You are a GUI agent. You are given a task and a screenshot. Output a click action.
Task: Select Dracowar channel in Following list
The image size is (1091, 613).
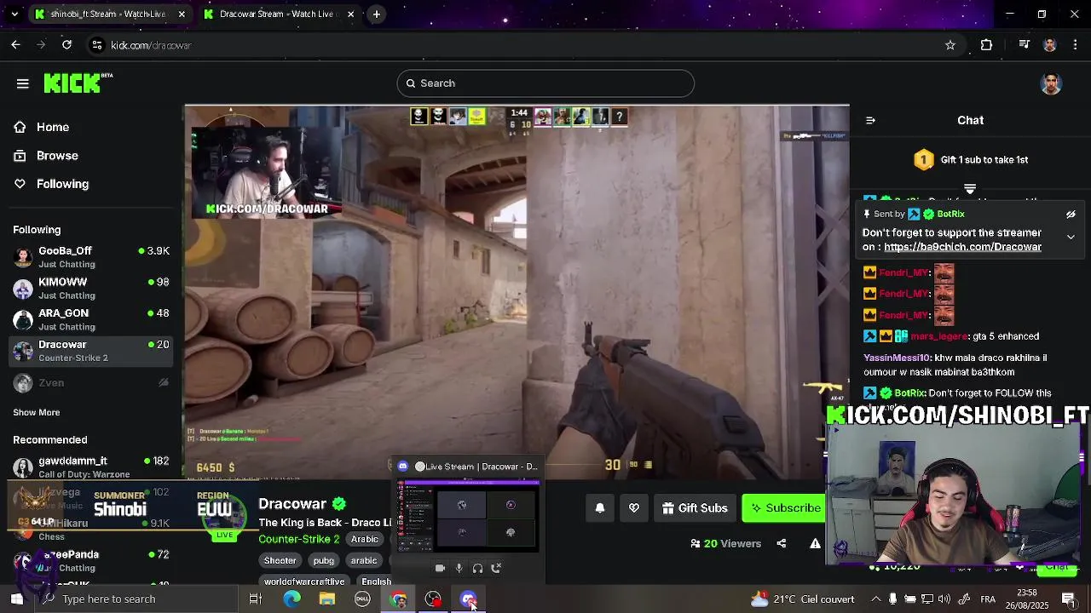tap(91, 351)
